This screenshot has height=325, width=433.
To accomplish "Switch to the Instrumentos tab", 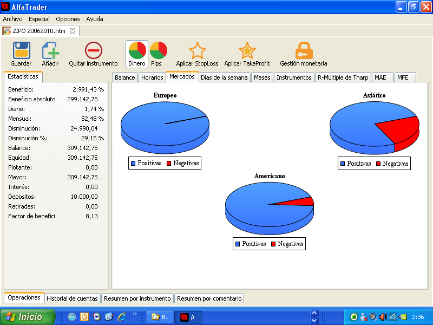I will point(294,77).
